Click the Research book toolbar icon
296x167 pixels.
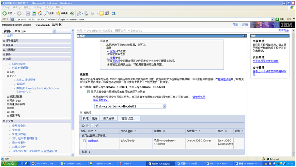pos(107,13)
